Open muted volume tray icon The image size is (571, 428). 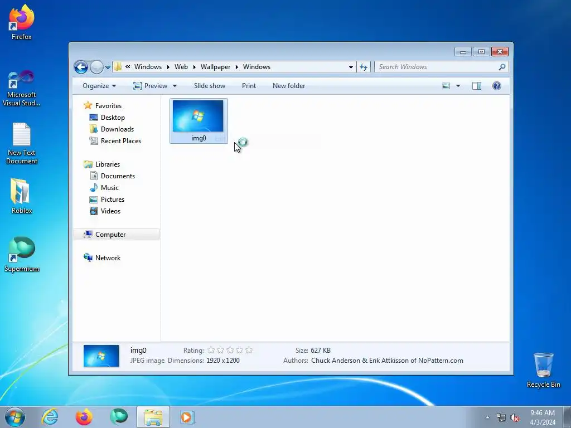(x=515, y=418)
